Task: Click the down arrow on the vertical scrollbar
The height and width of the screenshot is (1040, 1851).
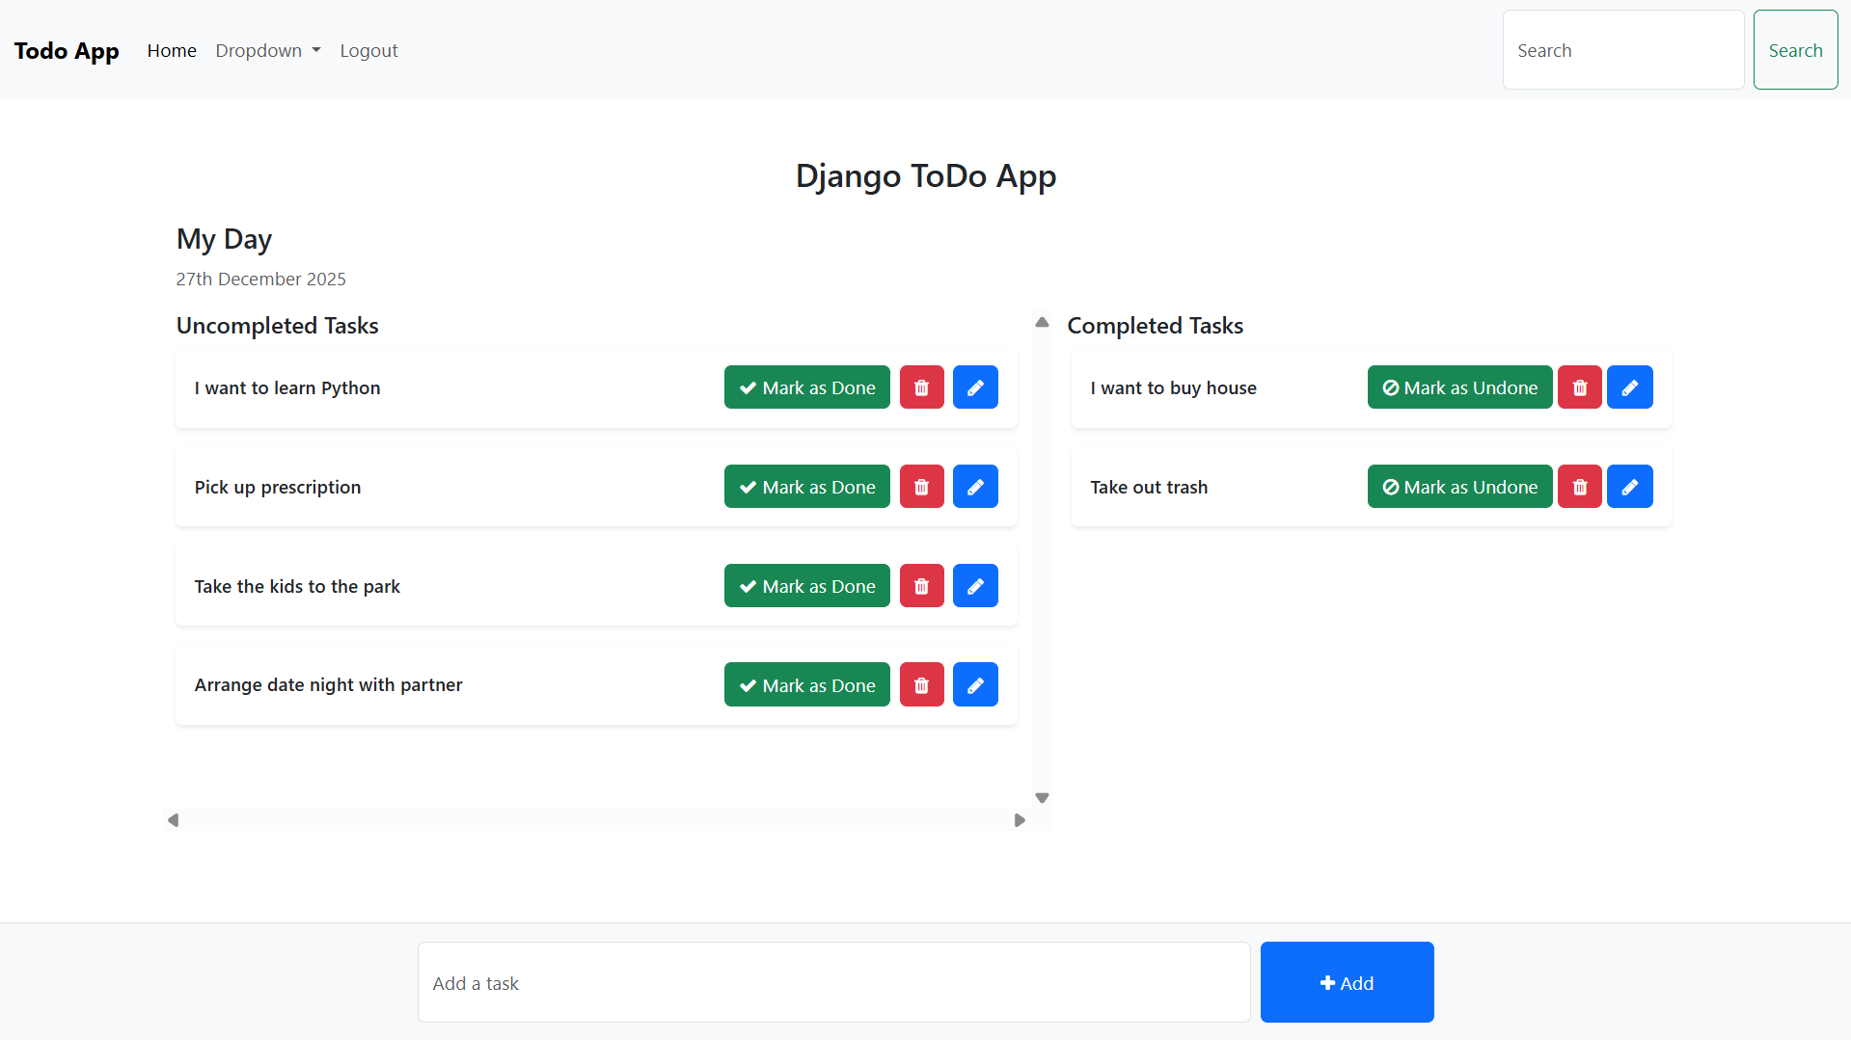Action: click(x=1042, y=797)
